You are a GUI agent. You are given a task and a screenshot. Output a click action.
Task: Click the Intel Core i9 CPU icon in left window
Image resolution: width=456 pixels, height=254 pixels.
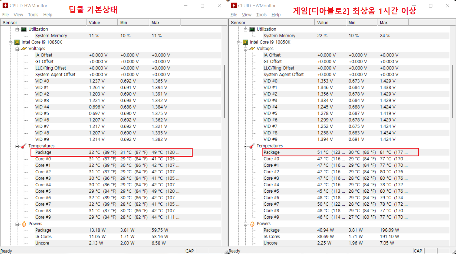click(17, 42)
